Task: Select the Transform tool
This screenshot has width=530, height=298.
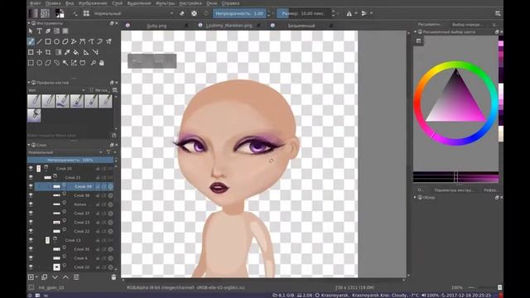Action: pyautogui.click(x=31, y=52)
